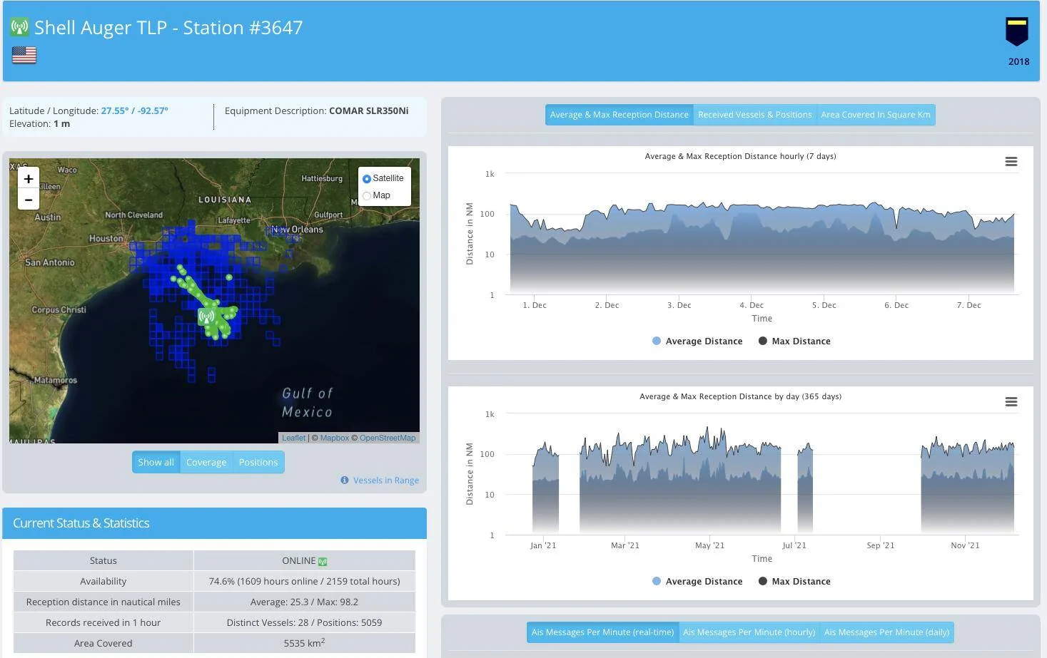
Task: Open hourly chart context menu
Action: pyautogui.click(x=1011, y=162)
